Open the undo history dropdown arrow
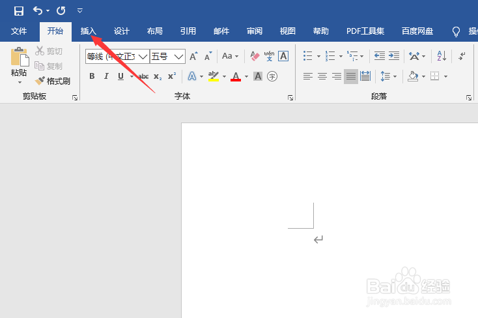The image size is (478, 318). (48, 11)
